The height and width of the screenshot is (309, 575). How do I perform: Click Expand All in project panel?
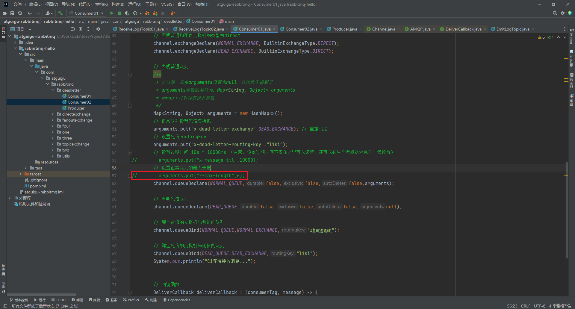click(x=81, y=29)
